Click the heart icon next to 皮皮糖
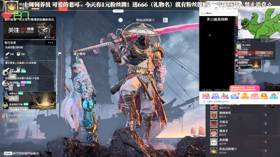 click(x=265, y=142)
